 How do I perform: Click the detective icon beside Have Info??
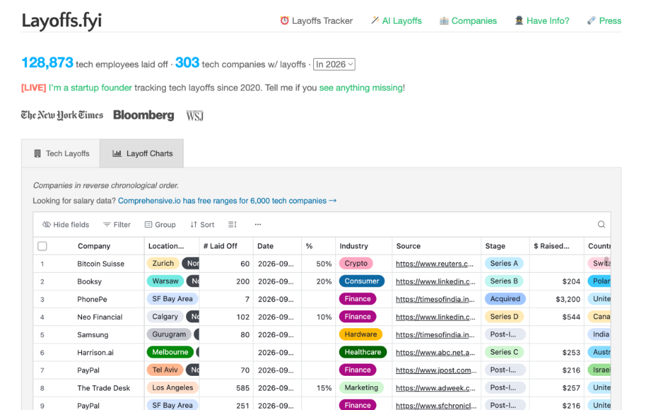[519, 20]
